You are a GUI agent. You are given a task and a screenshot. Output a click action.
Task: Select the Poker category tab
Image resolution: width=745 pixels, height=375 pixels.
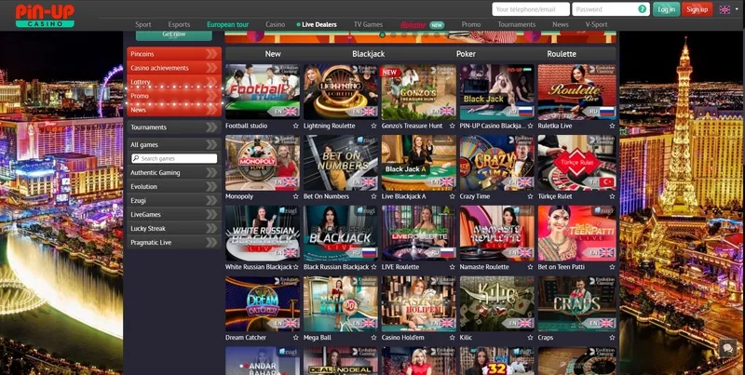coord(466,54)
